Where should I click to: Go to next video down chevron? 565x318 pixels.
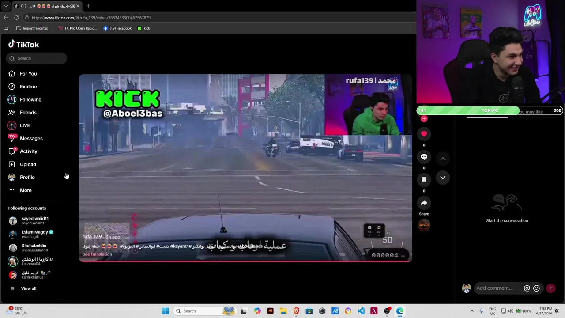tap(443, 178)
